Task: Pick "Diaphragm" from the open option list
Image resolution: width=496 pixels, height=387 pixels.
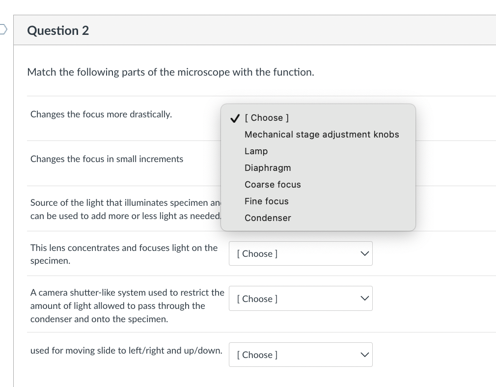Action: coord(268,167)
